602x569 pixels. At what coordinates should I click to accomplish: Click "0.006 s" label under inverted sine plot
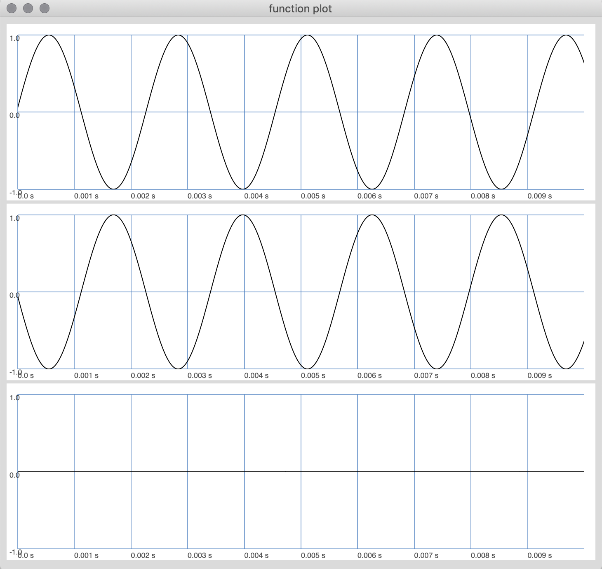click(369, 375)
